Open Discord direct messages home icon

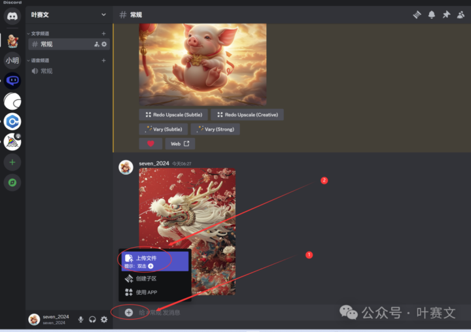(12, 16)
